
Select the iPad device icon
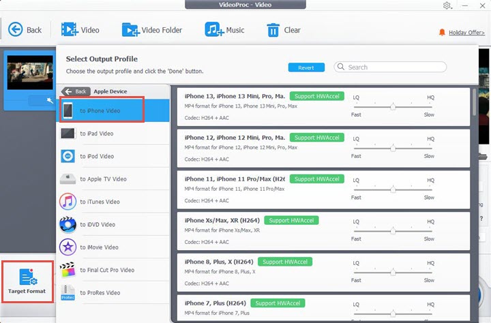tap(68, 134)
